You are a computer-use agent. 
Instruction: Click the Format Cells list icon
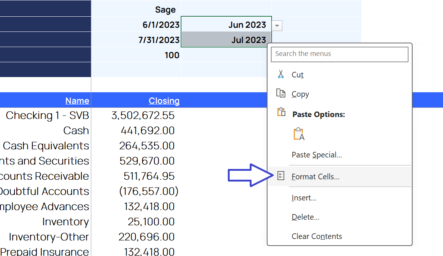[x=281, y=176]
